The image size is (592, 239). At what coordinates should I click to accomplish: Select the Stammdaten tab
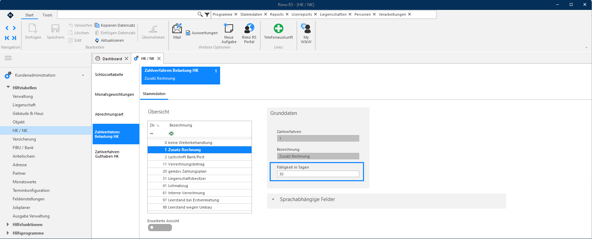click(x=154, y=94)
